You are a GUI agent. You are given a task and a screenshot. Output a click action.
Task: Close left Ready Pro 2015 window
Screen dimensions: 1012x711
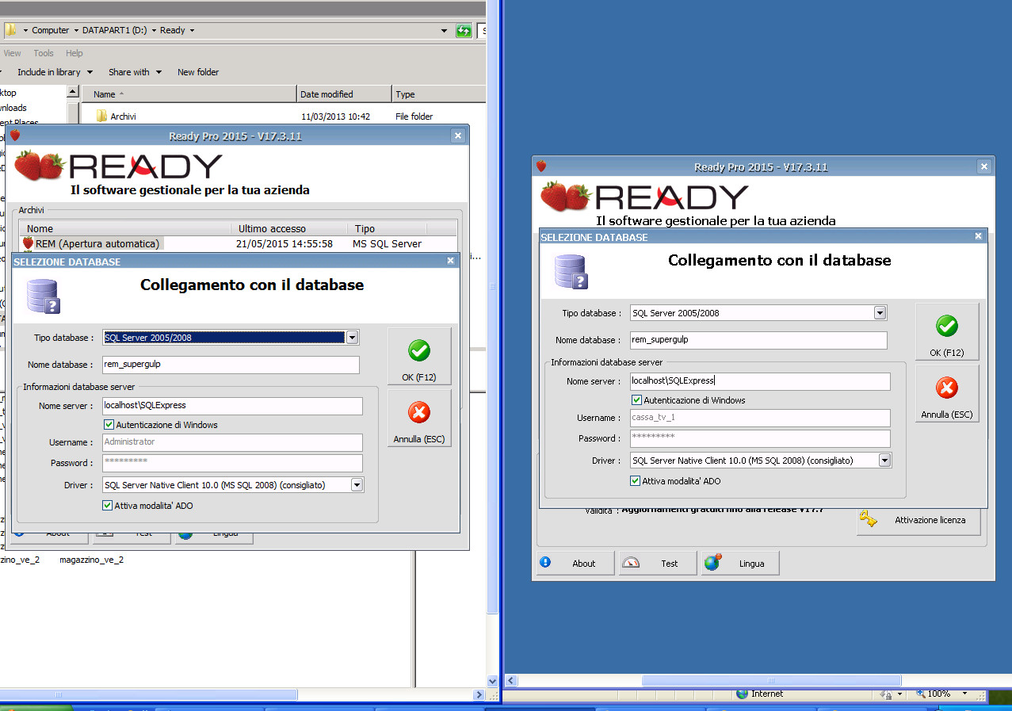pyautogui.click(x=457, y=136)
